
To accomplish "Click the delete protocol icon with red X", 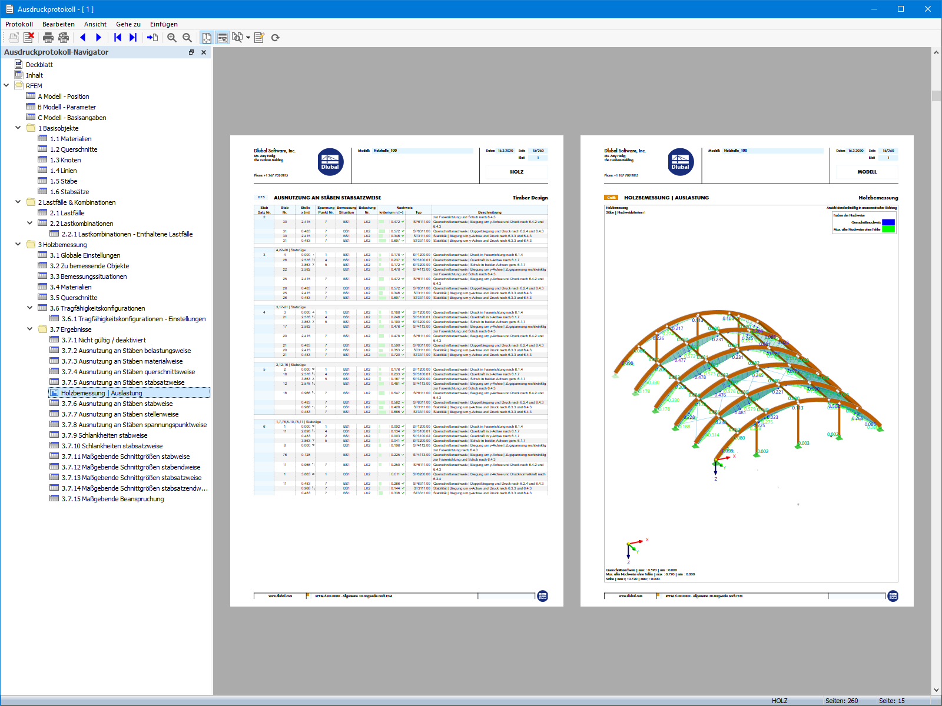I will (28, 38).
